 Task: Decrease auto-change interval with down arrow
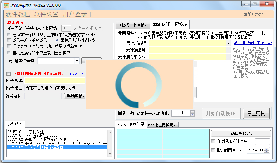pos(192,115)
